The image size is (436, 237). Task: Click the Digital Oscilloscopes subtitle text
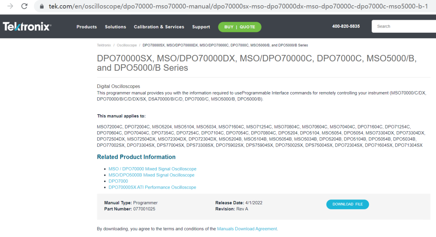[x=118, y=86]
